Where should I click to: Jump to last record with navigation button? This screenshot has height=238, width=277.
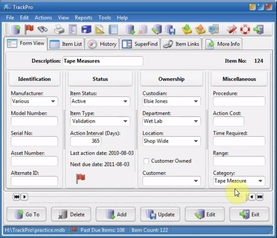[260, 197]
